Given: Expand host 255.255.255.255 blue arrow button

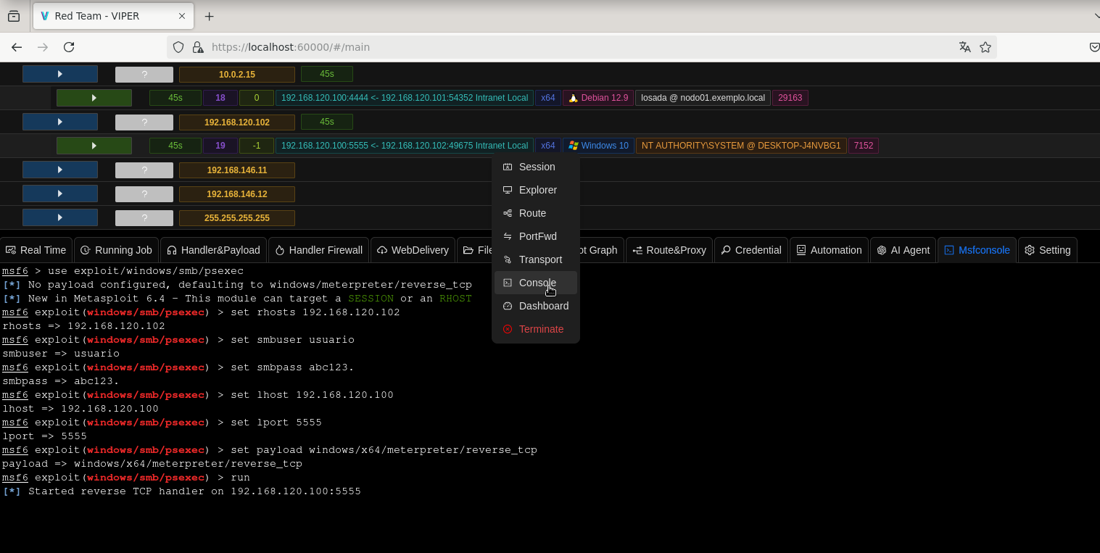Looking at the screenshot, I should pos(60,217).
